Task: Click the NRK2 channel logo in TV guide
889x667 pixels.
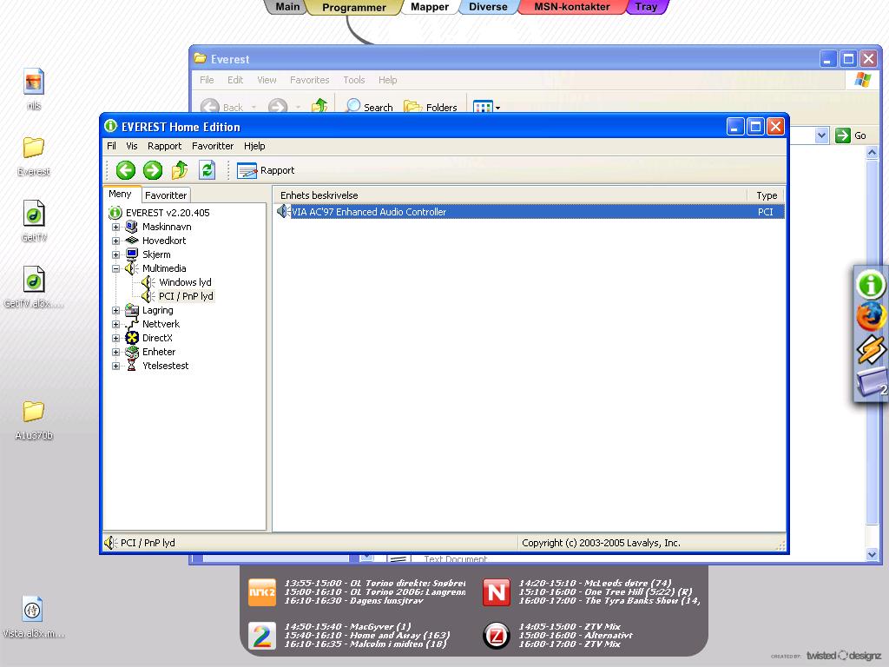Action: pyautogui.click(x=262, y=591)
